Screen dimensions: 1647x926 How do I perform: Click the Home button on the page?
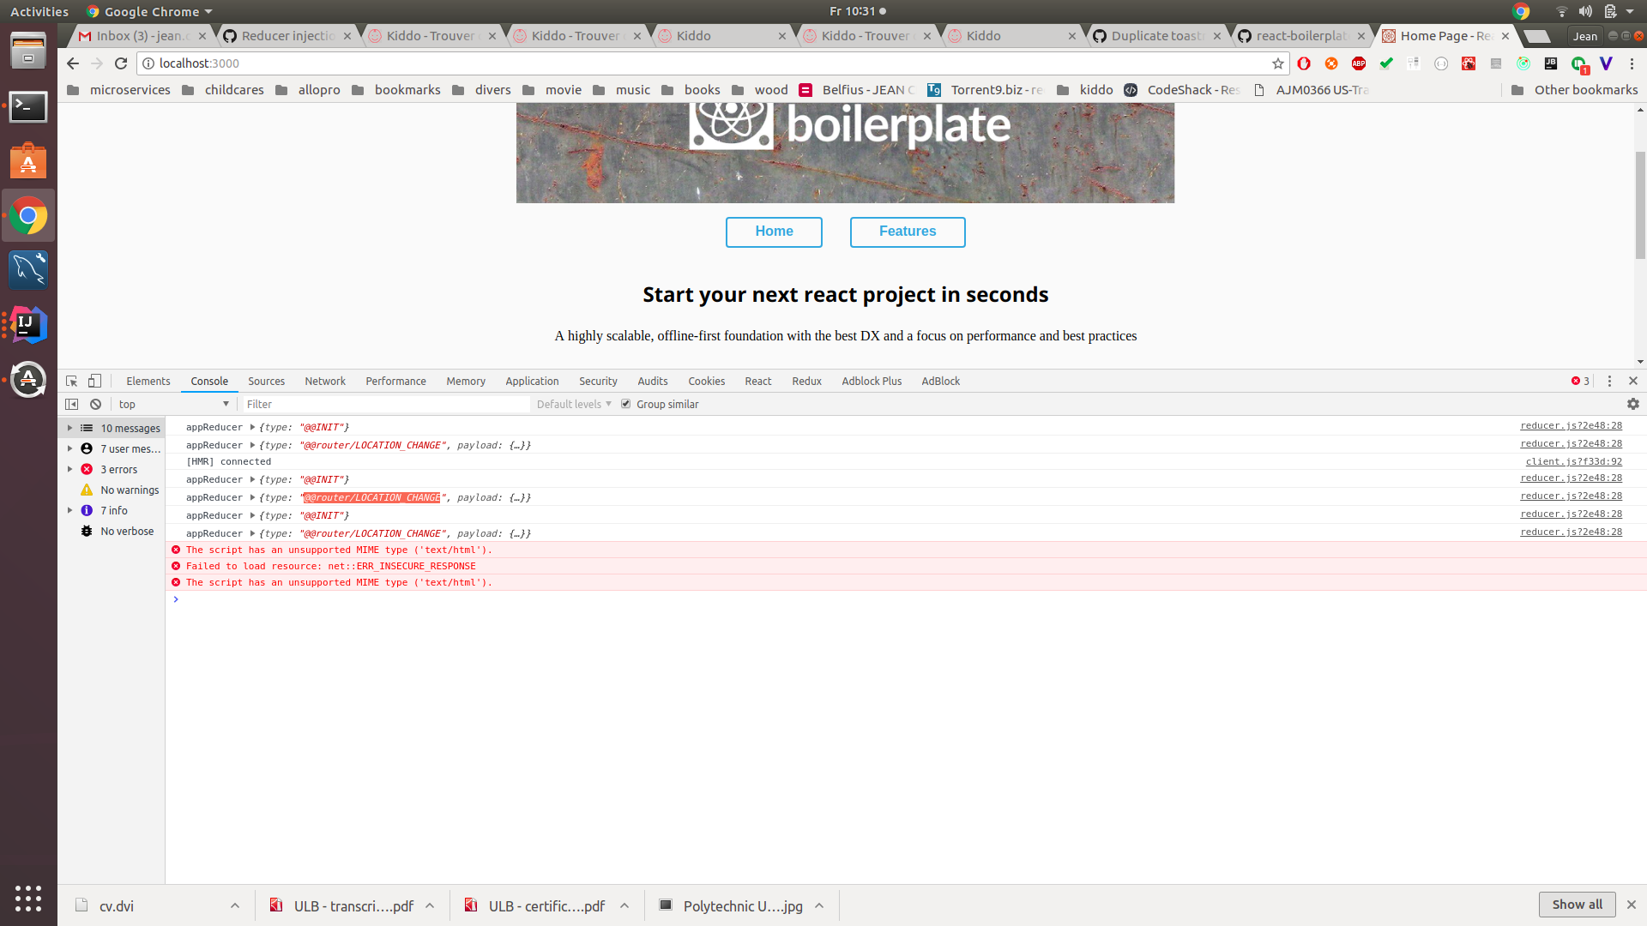tap(774, 231)
